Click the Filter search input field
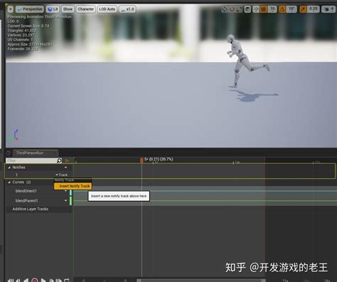This screenshot has height=282, width=337. [x=31, y=161]
